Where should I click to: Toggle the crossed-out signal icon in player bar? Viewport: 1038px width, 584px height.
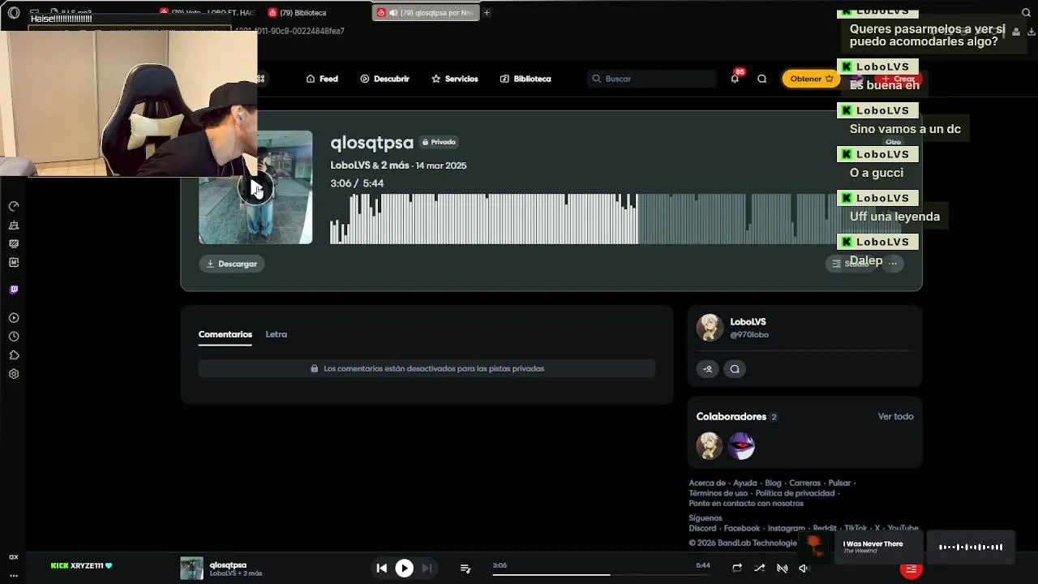(x=782, y=569)
